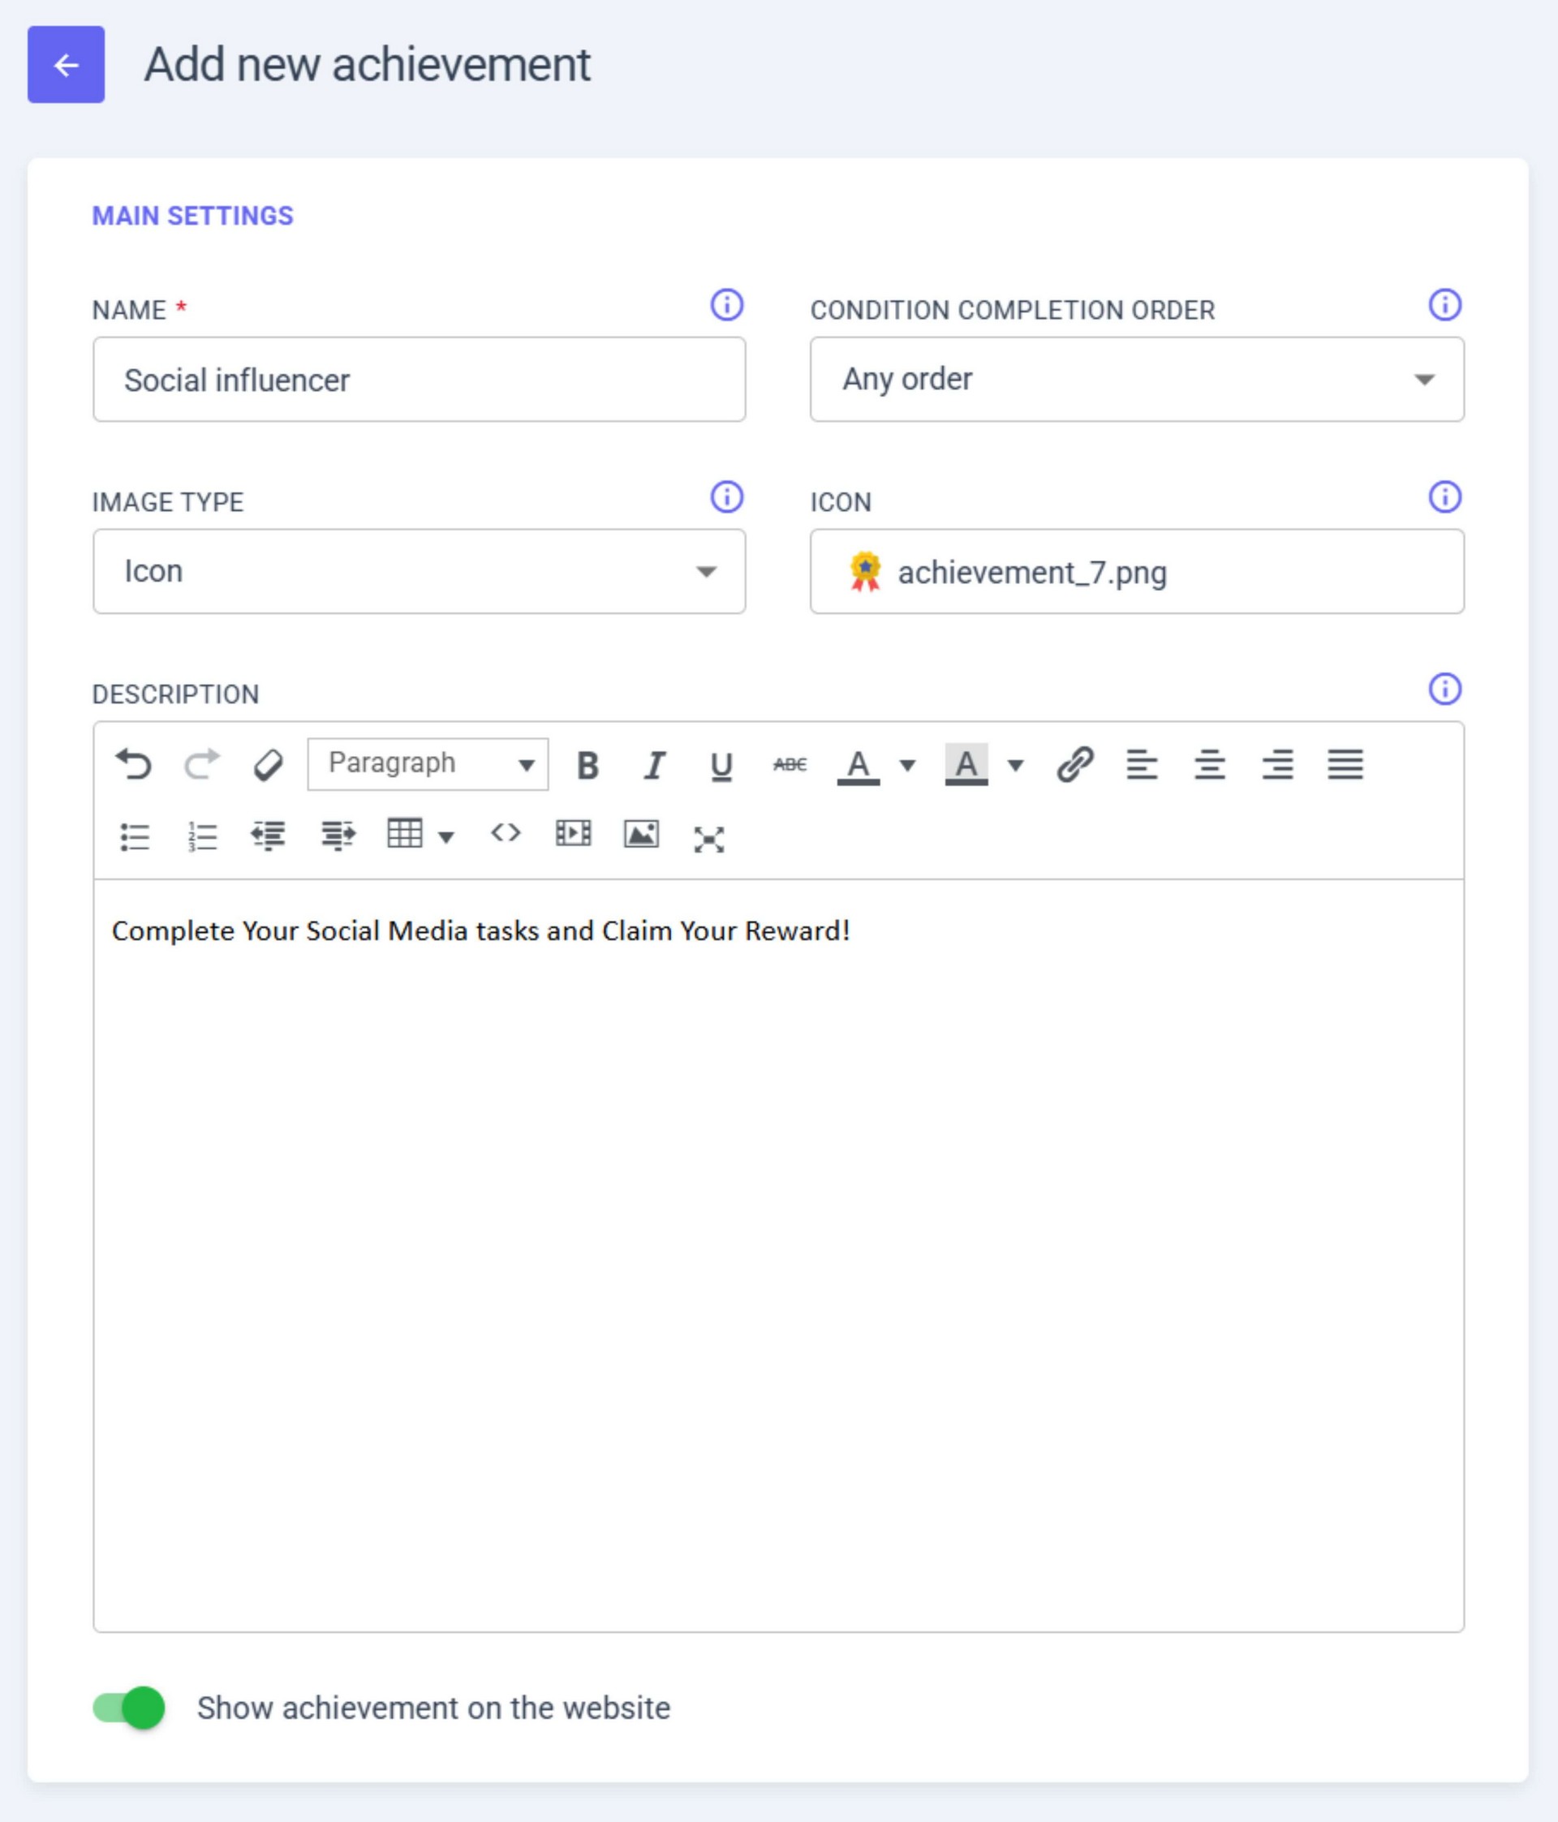This screenshot has height=1822, width=1558.
Task: Click the Name input field
Action: (419, 379)
